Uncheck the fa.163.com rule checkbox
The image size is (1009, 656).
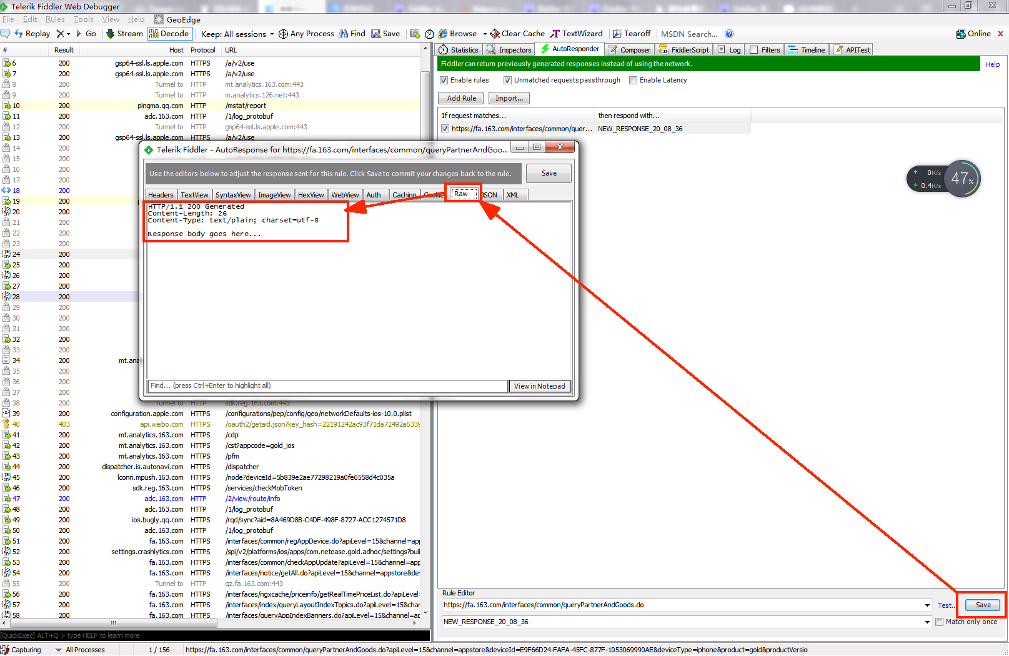click(445, 129)
